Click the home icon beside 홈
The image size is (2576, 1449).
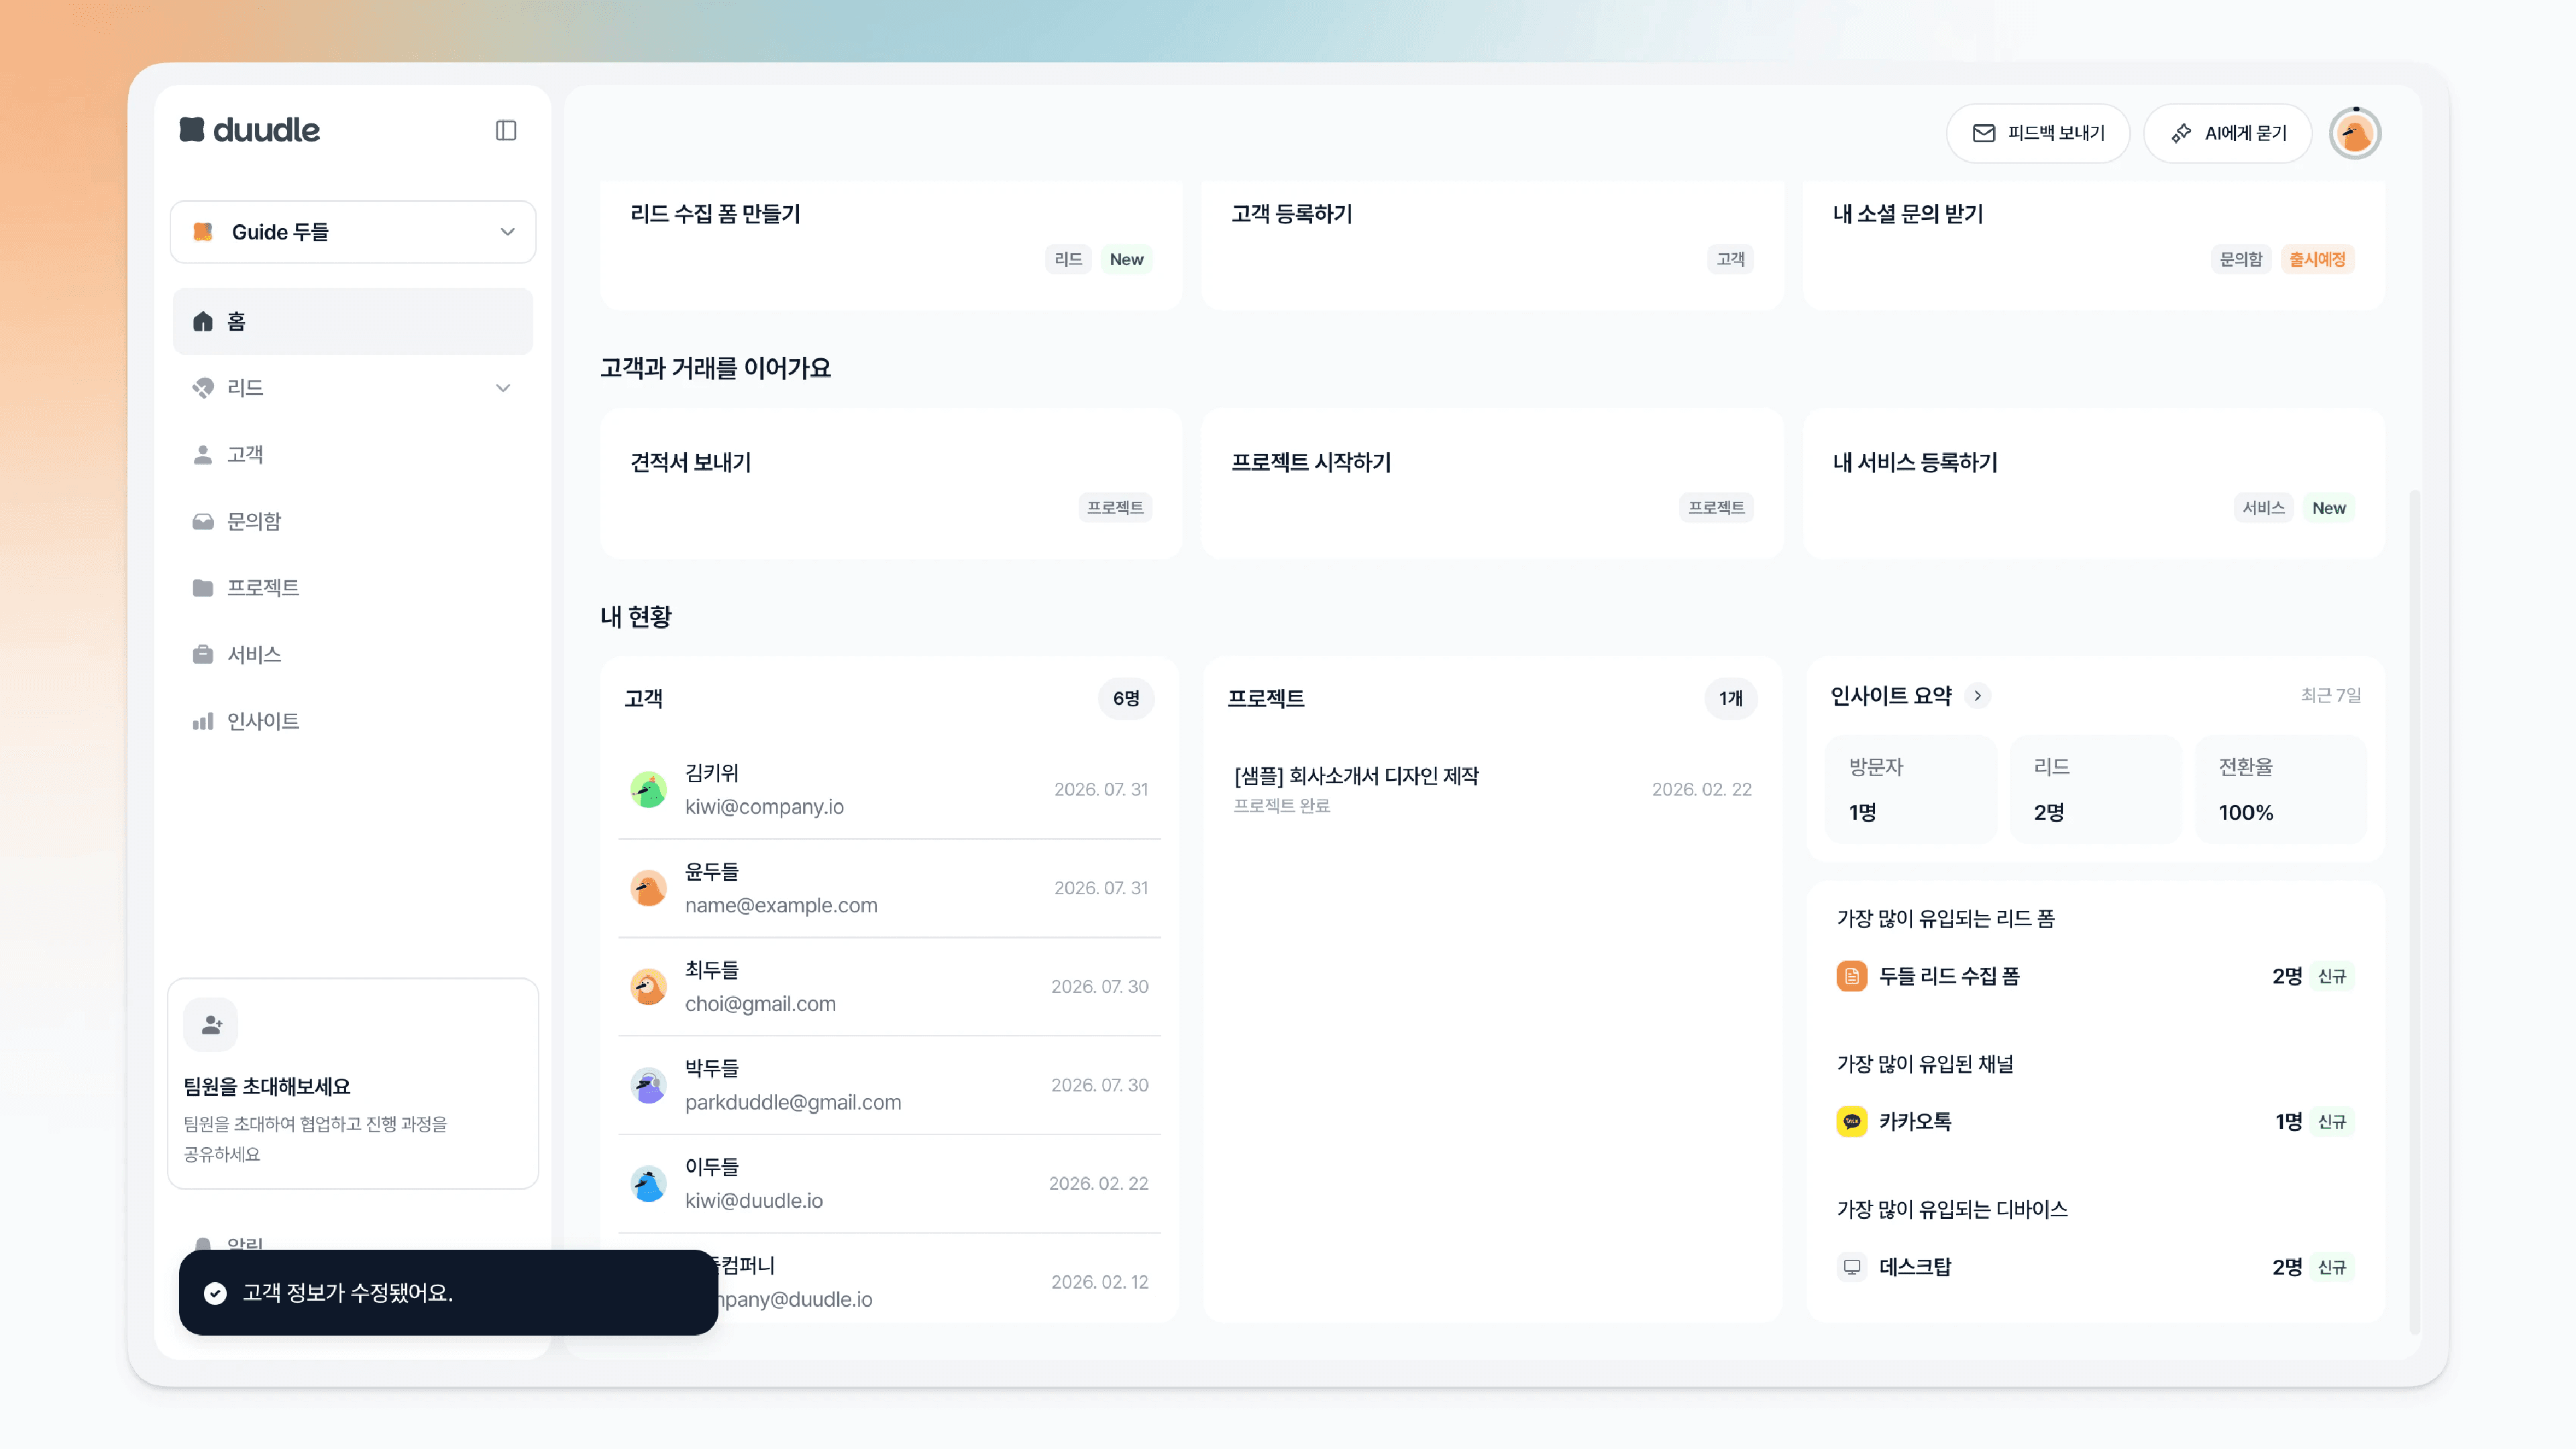point(203,321)
